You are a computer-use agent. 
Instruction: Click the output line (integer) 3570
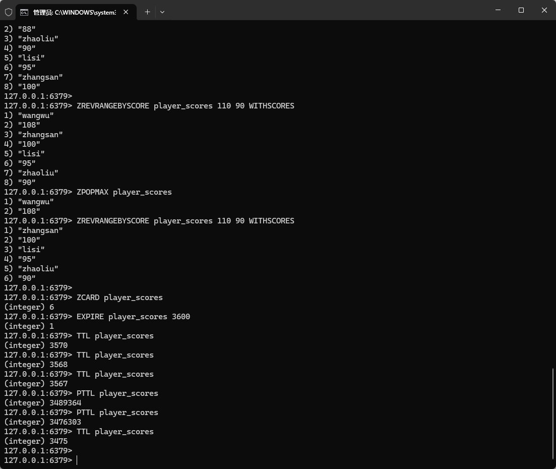(36, 345)
